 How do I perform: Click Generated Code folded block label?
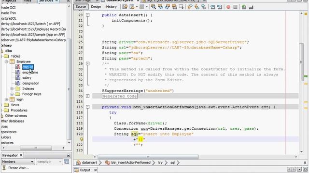[x=120, y=96]
